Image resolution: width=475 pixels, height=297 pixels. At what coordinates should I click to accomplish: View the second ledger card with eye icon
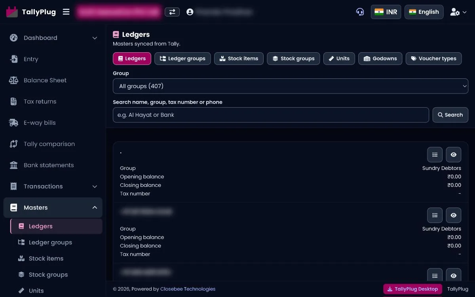click(x=454, y=215)
